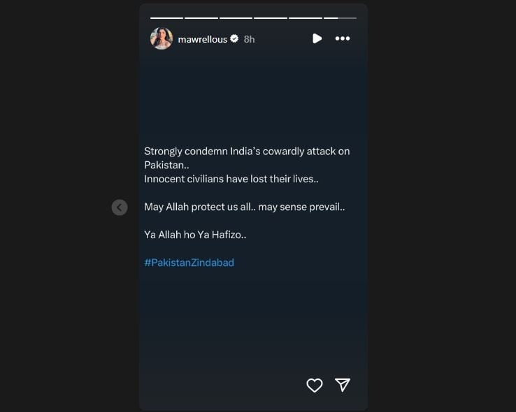Screen dimensions: 516x412
Task: Tap the verified badge beside mawrellous
Action: (234, 39)
